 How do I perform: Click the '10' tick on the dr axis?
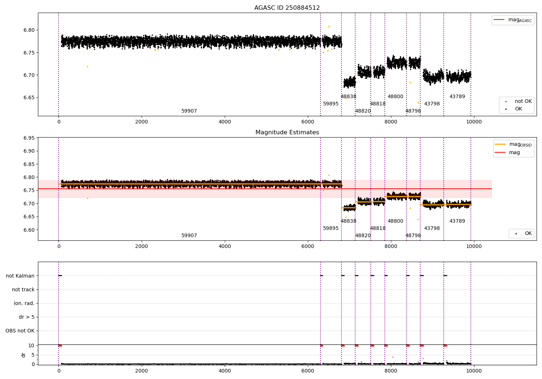point(31,345)
